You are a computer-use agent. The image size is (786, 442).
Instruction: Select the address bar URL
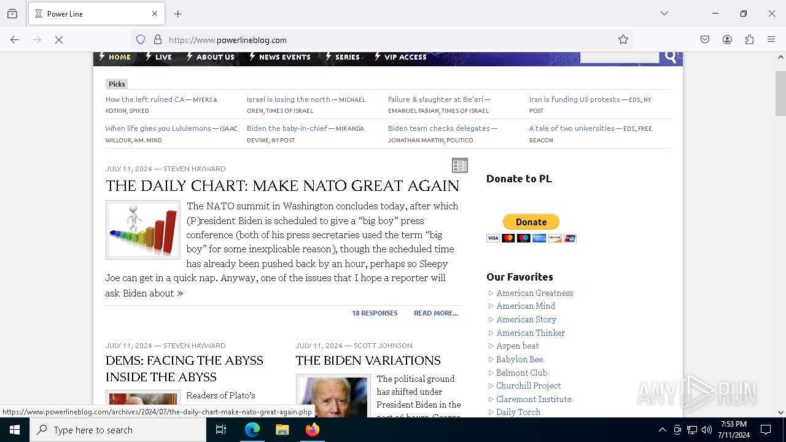pyautogui.click(x=227, y=40)
